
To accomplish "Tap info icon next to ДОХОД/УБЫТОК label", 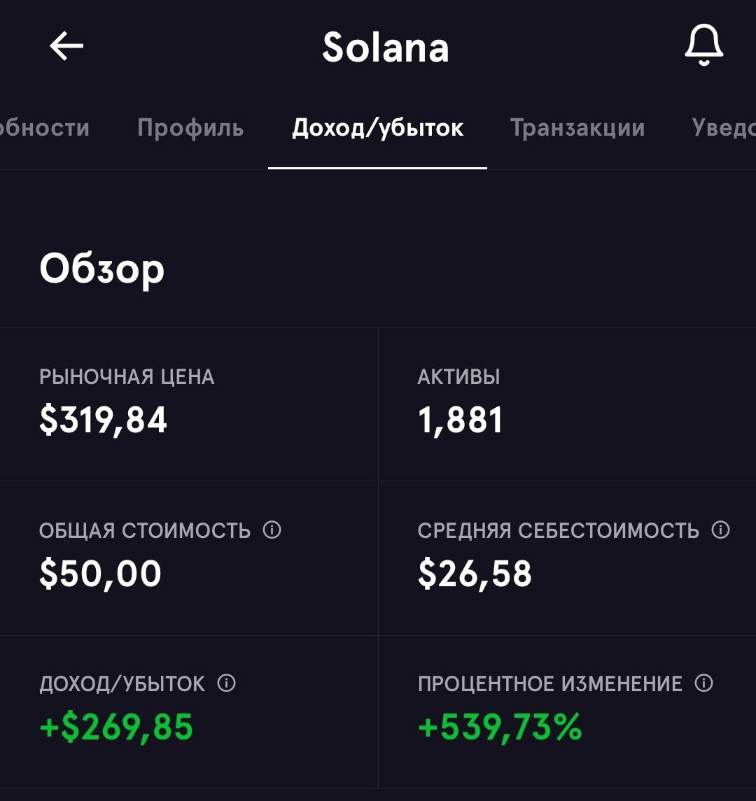I will (x=226, y=683).
